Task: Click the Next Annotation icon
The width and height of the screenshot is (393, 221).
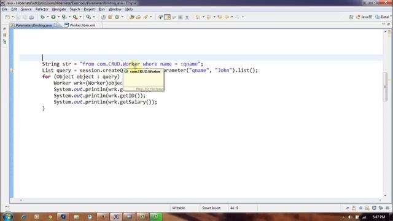Action: pos(198,17)
